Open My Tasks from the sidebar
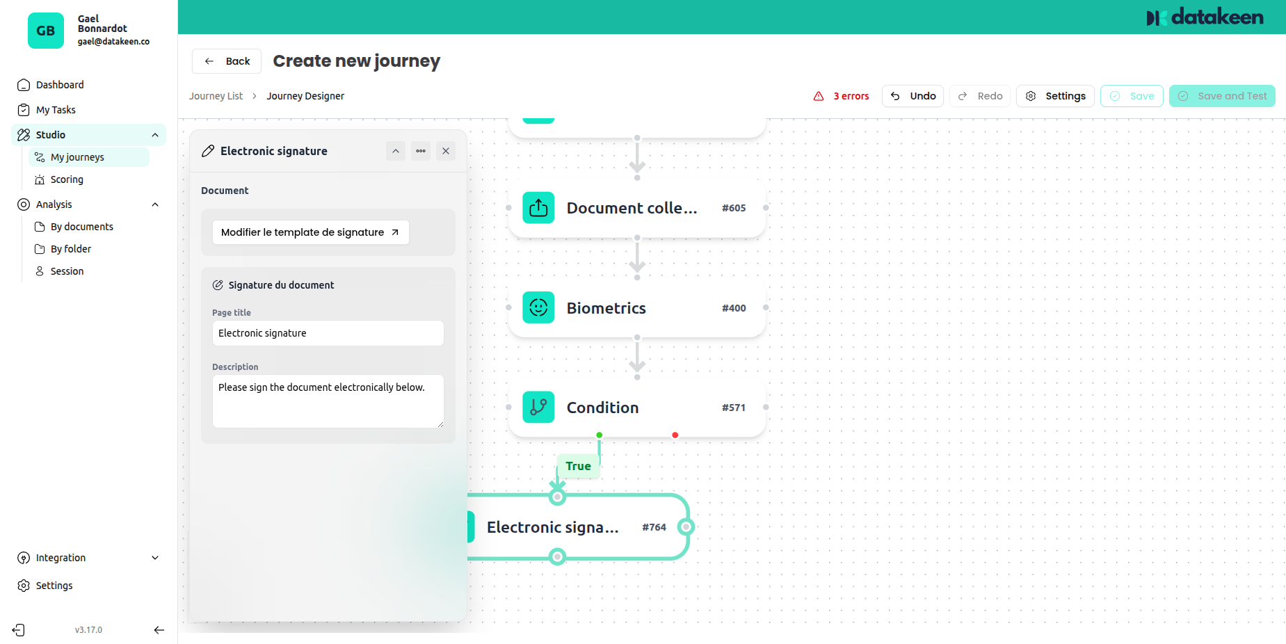 (x=56, y=110)
